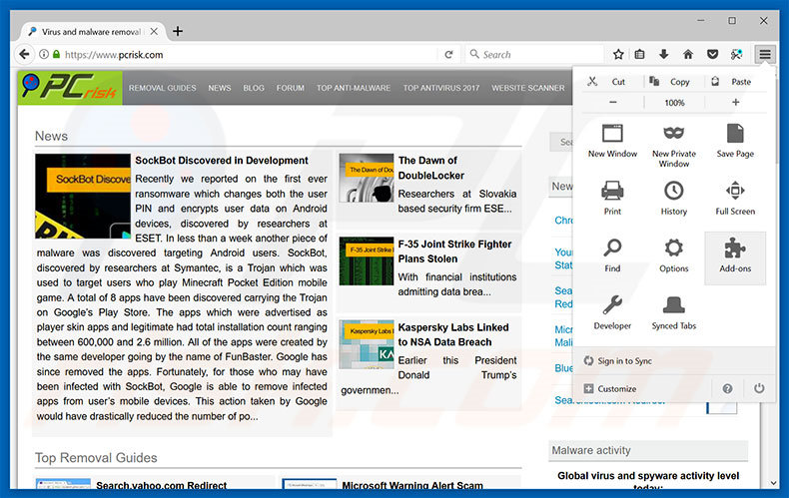This screenshot has width=789, height=498.
Task: Click the Exit Firefox power icon
Action: coord(759,388)
